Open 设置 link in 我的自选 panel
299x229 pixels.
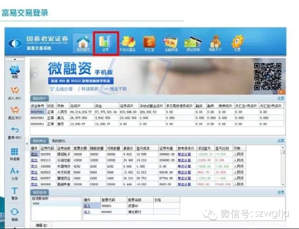[x=281, y=192]
